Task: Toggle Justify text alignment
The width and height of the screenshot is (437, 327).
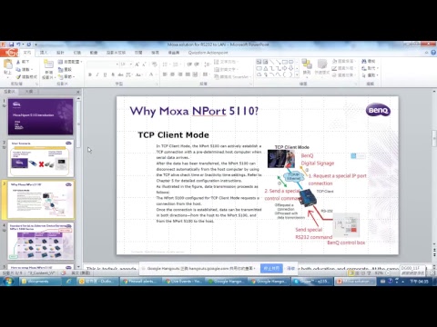Action: pyautogui.click(x=188, y=74)
